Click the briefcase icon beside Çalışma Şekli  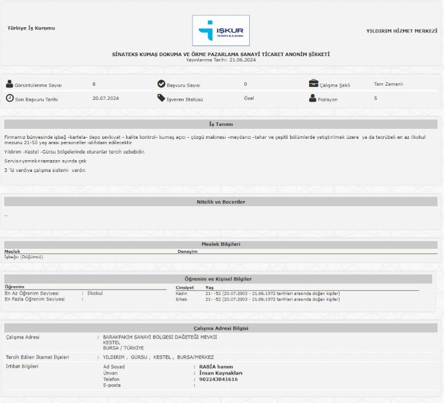(x=313, y=84)
